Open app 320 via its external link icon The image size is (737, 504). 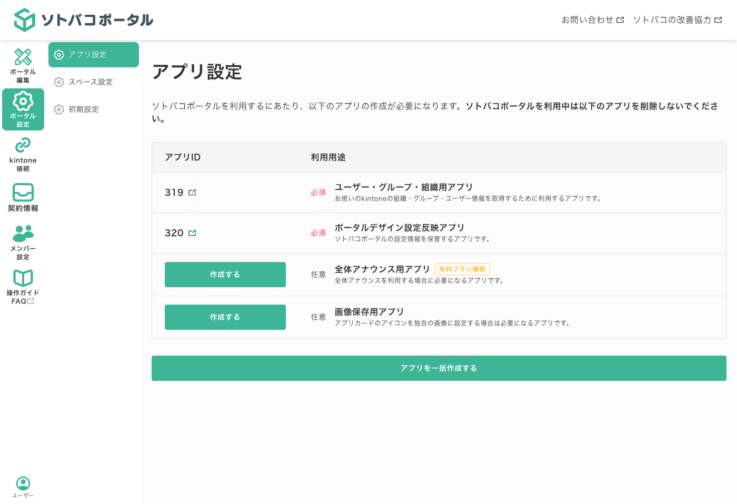[x=192, y=233]
